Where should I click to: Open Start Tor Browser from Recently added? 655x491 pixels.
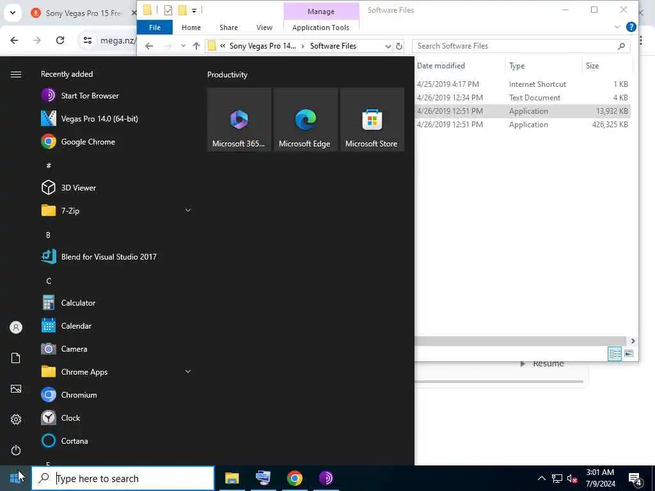[x=90, y=96]
